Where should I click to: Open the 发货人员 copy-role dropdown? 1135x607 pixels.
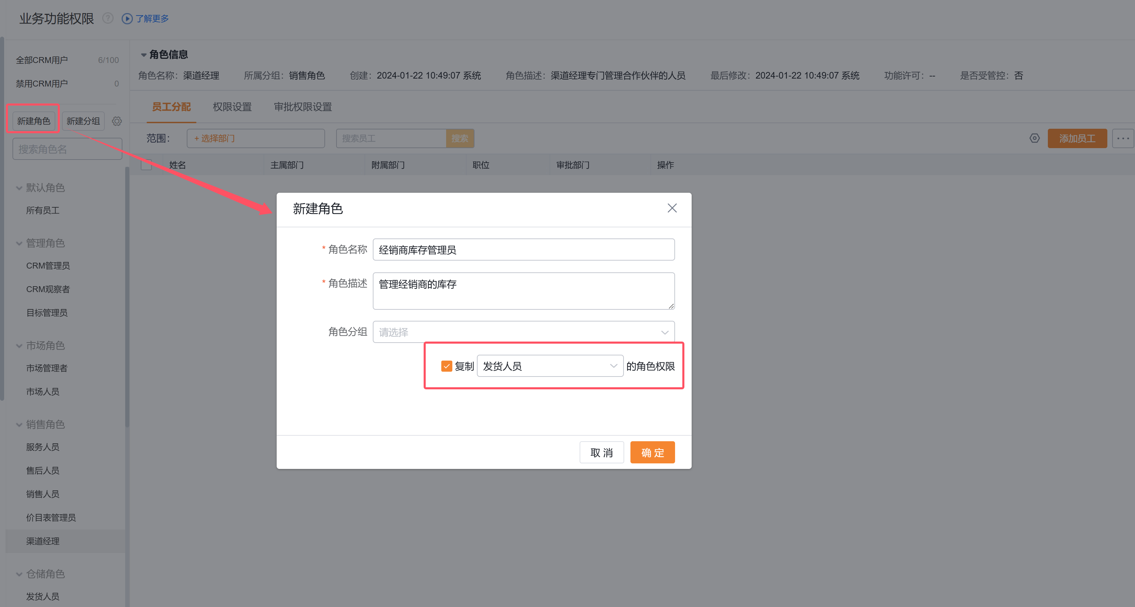point(550,366)
